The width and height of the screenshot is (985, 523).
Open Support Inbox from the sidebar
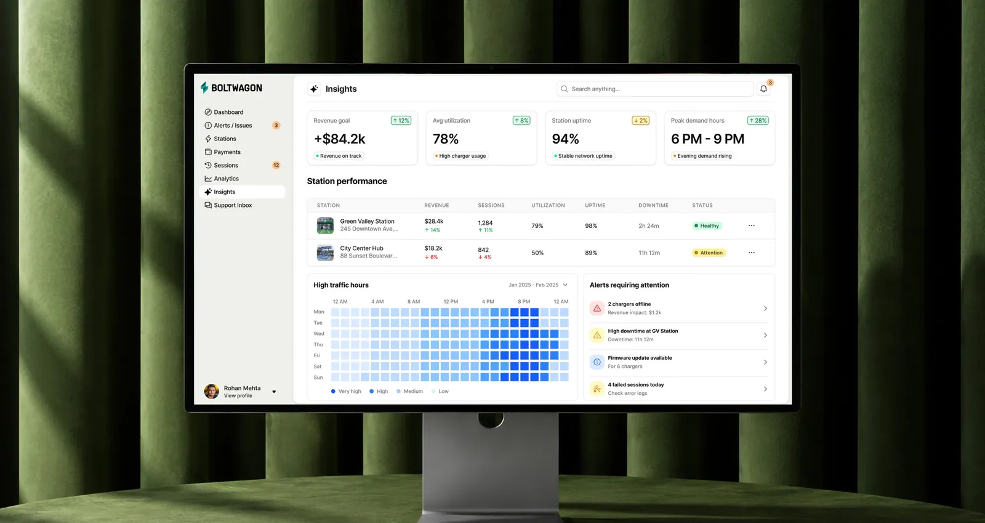(243, 205)
